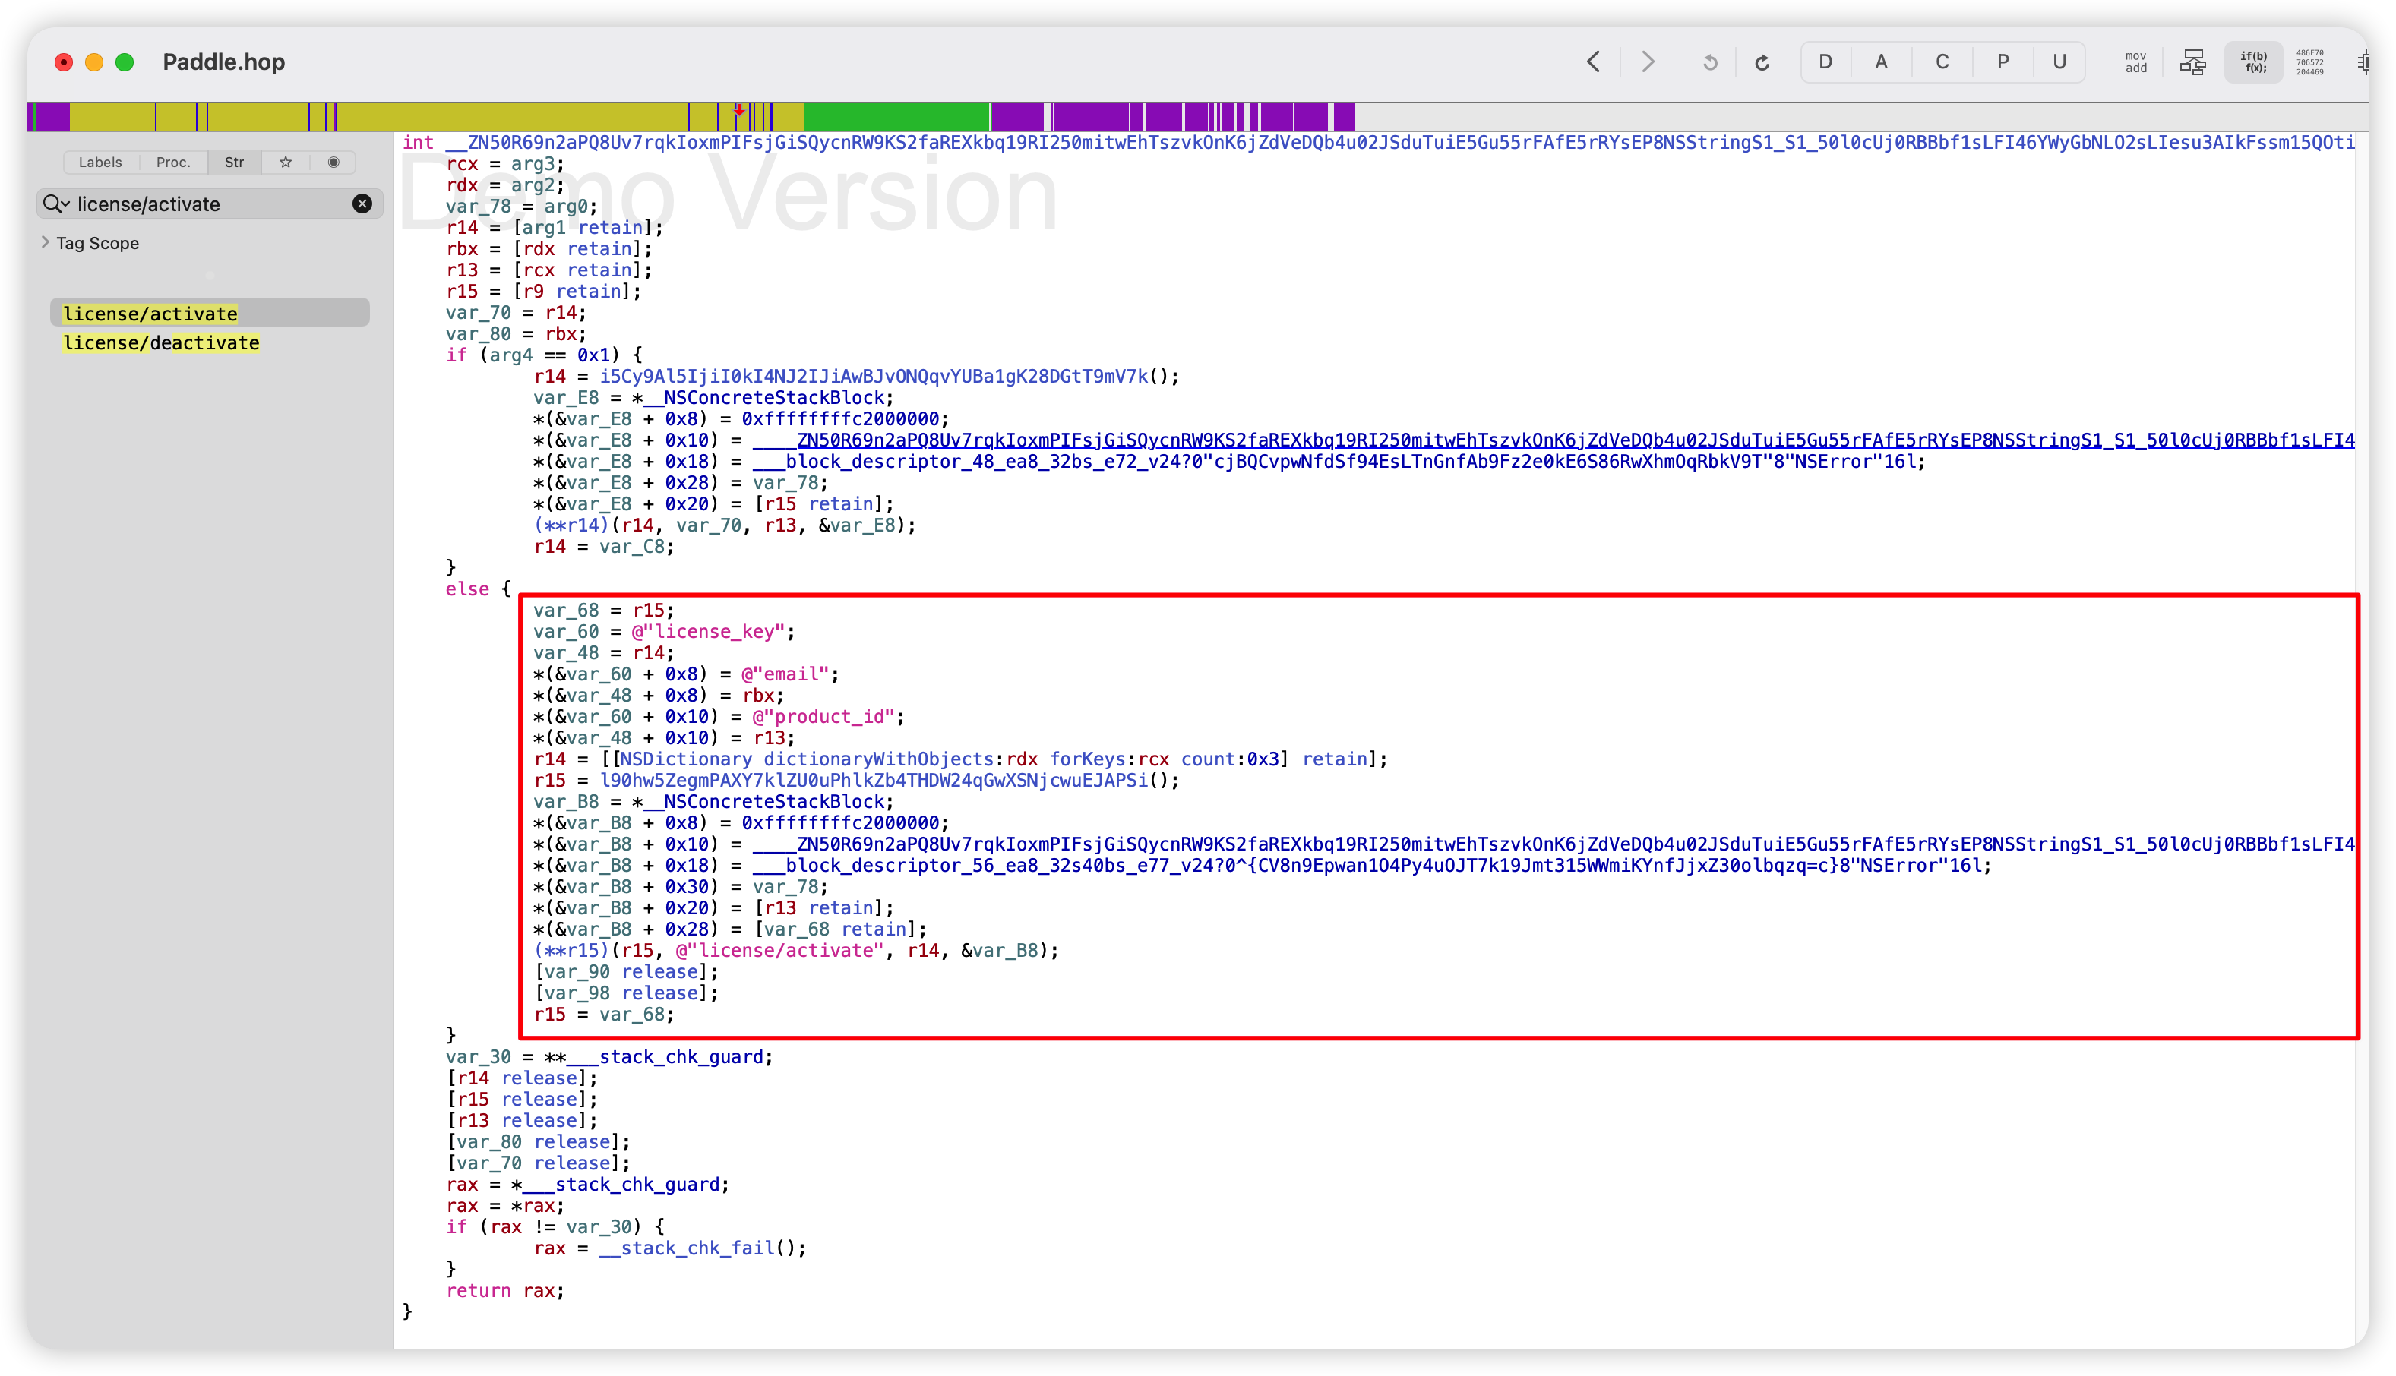The image size is (2396, 1376).
Task: Open search options magnifier dropdown
Action: point(57,204)
